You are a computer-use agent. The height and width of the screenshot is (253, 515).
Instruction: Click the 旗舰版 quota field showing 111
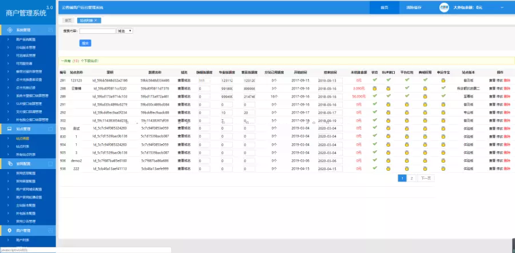[204, 81]
